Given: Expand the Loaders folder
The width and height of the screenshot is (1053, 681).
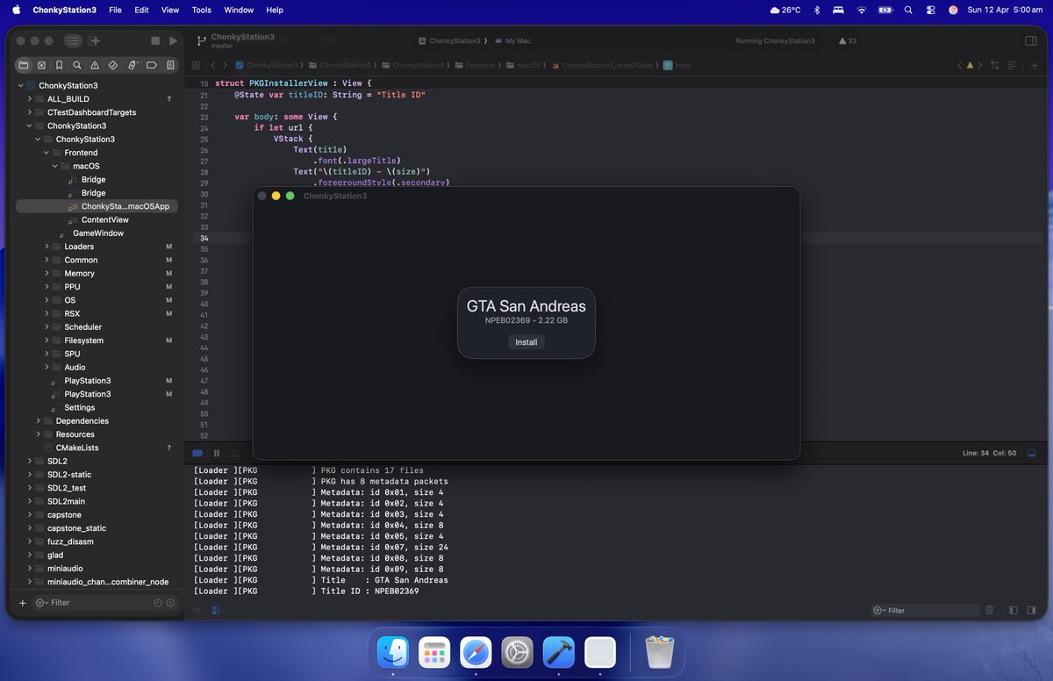Looking at the screenshot, I should (46, 247).
